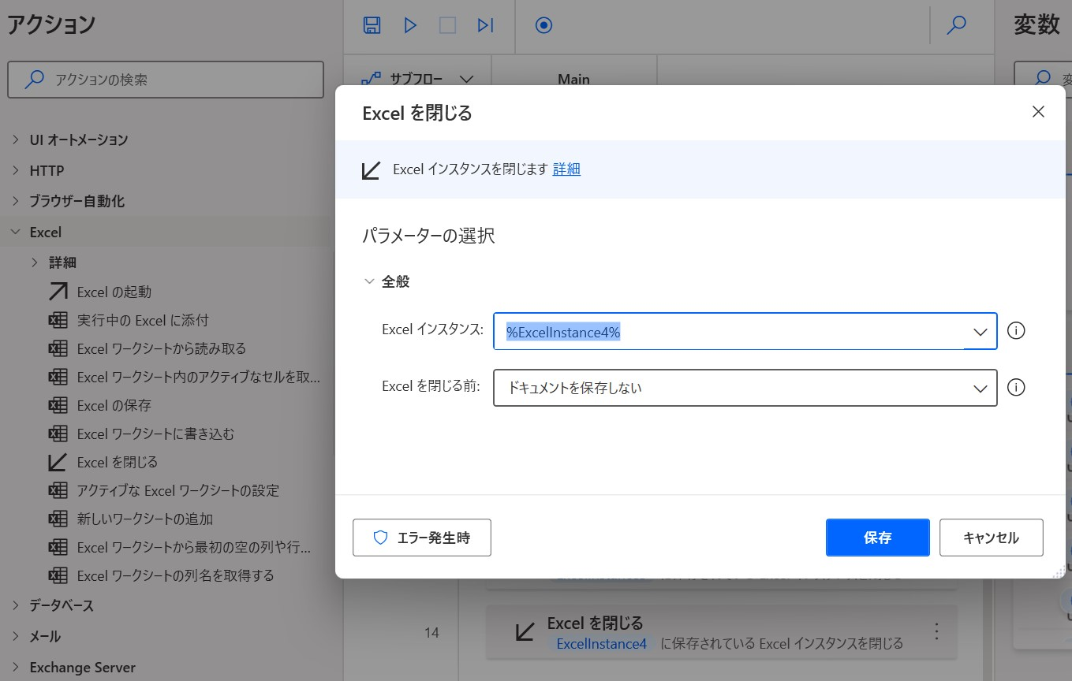The height and width of the screenshot is (681, 1072).
Task: Collapse the 全般 parameters section
Action: pyautogui.click(x=369, y=280)
